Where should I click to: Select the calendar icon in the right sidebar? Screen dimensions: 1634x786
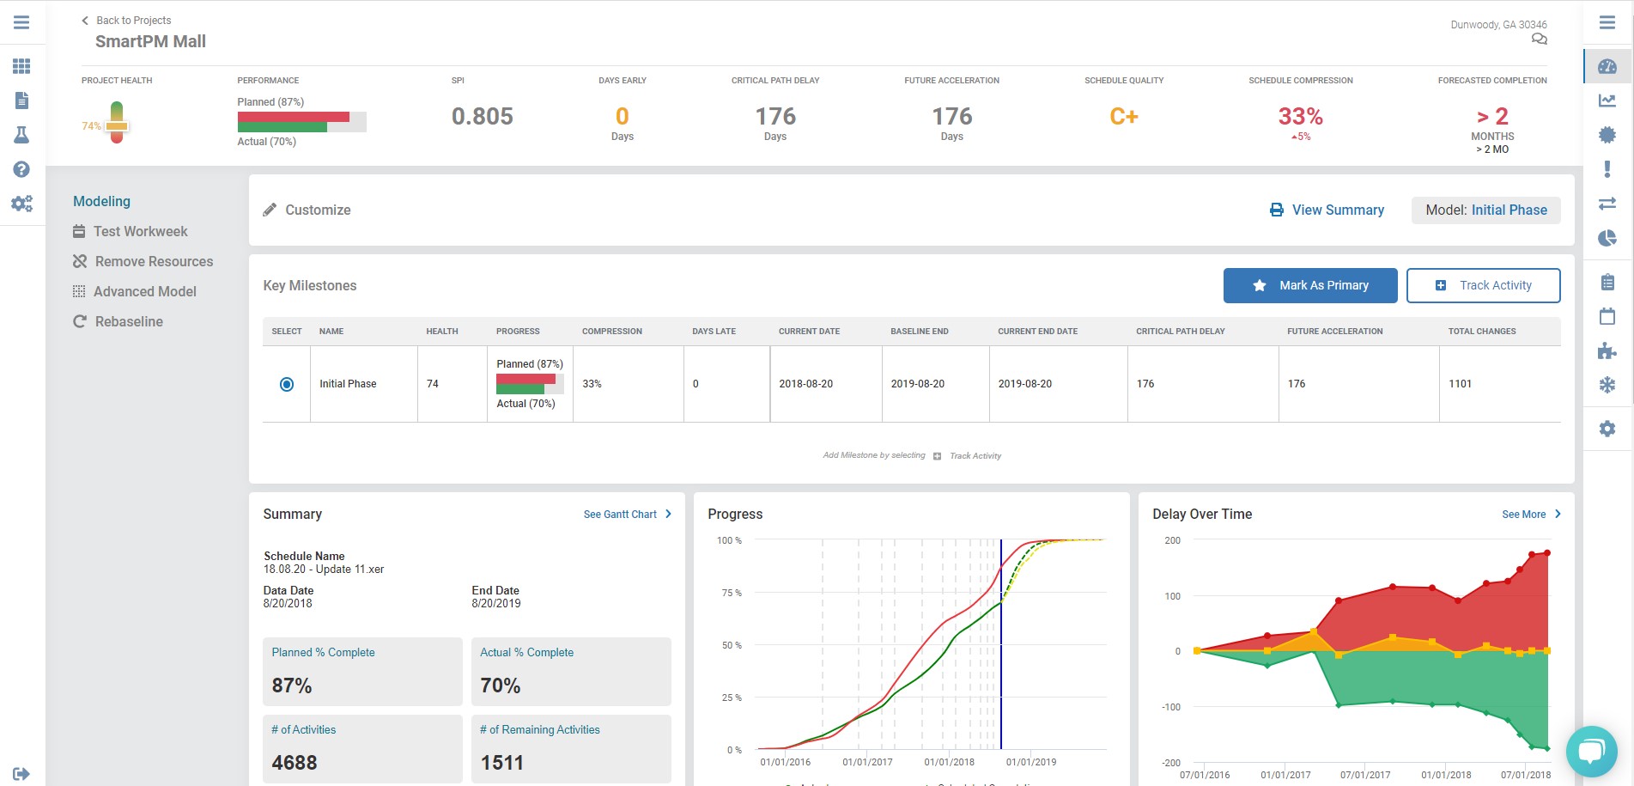click(x=1607, y=317)
